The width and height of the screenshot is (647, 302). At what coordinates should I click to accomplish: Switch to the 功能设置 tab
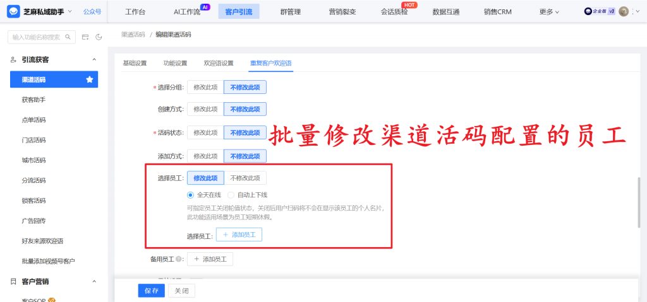pyautogui.click(x=176, y=63)
